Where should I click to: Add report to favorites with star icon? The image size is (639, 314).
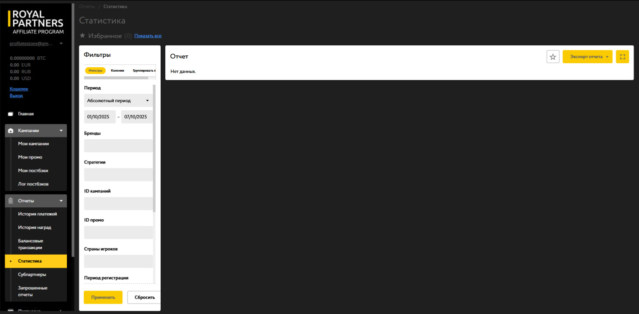(x=553, y=57)
